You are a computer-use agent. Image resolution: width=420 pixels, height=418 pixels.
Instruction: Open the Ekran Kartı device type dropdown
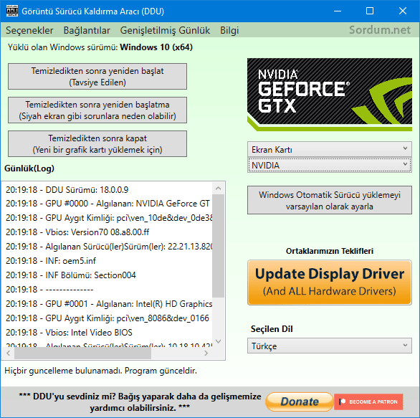coord(330,150)
